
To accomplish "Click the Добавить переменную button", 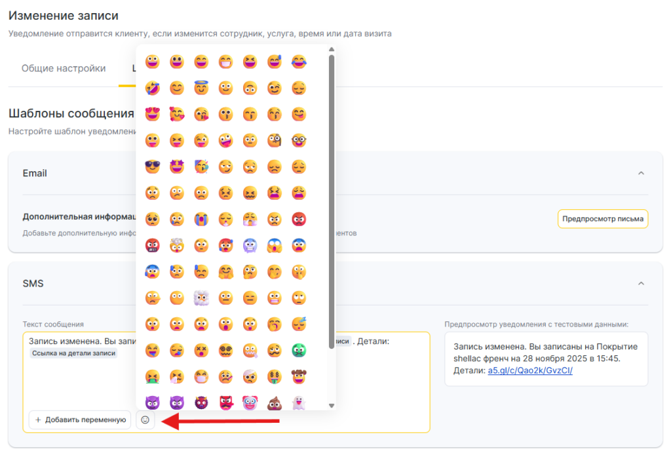I will pos(80,420).
